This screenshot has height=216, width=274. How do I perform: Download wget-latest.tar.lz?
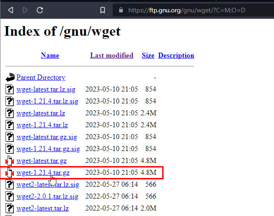point(41,113)
